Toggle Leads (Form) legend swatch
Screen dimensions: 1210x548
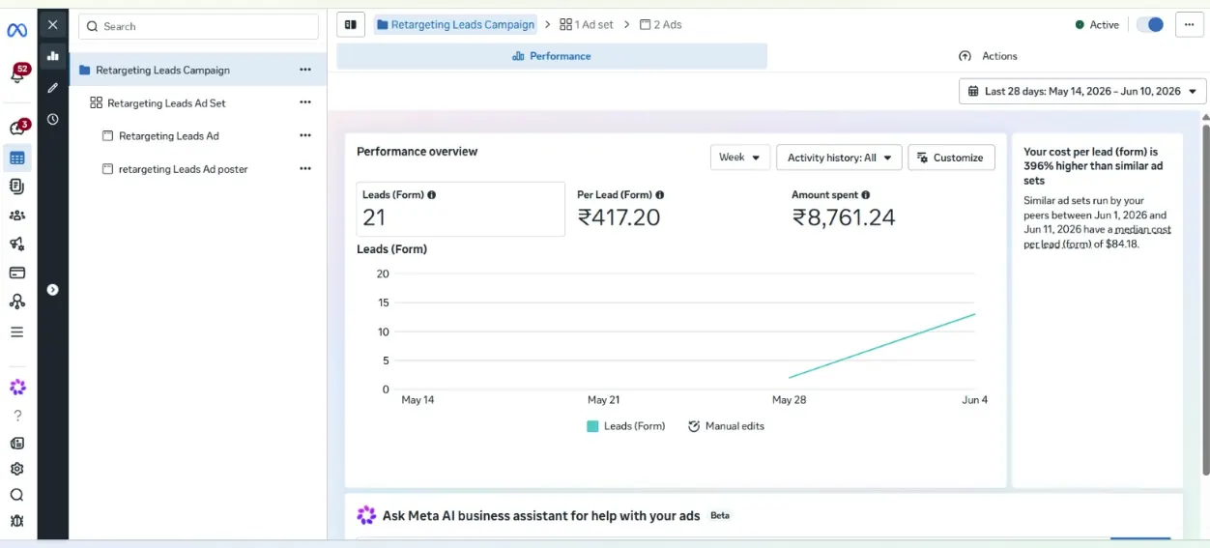pos(592,426)
